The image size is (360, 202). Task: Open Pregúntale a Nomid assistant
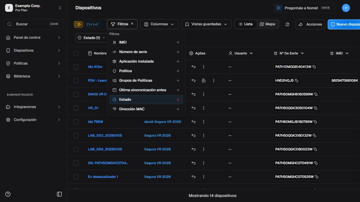304,8
